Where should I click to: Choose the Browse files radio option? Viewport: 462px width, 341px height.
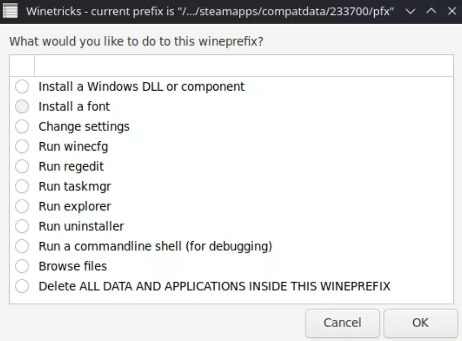tap(22, 266)
